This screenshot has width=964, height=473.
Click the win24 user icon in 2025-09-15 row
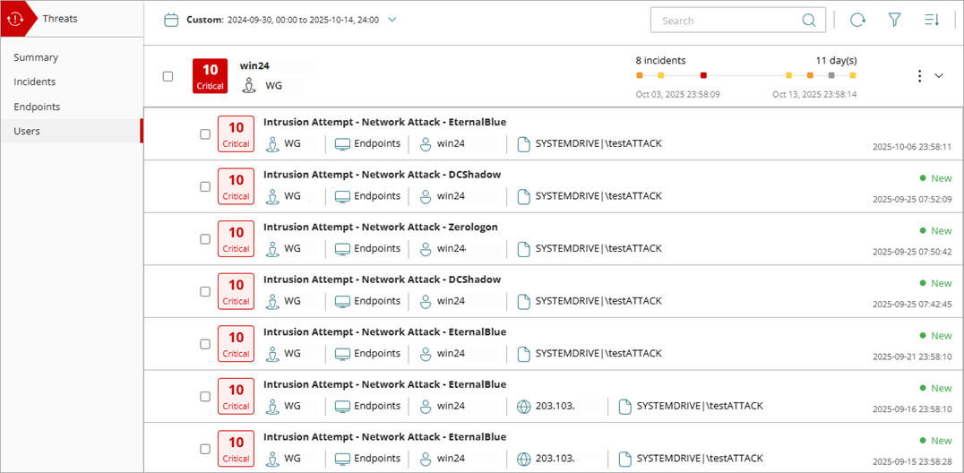point(425,459)
